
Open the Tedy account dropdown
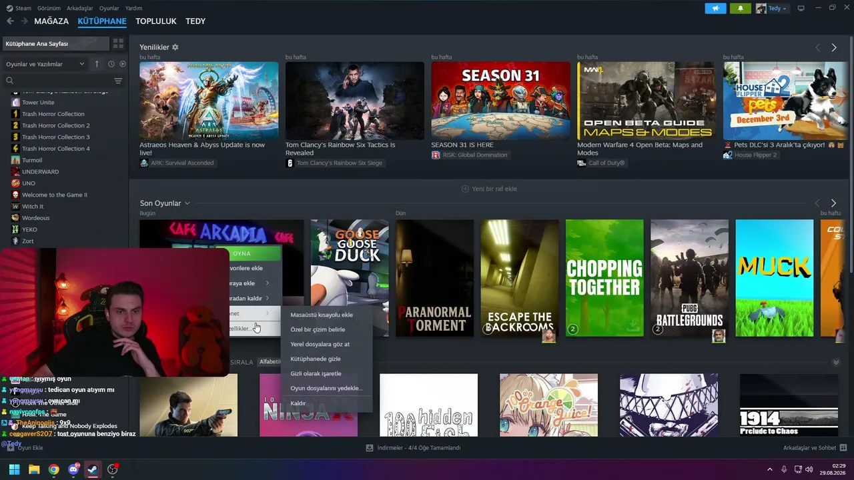pyautogui.click(x=772, y=9)
